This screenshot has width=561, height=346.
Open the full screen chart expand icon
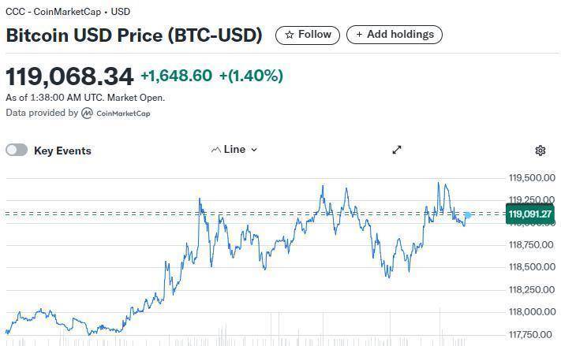click(398, 150)
